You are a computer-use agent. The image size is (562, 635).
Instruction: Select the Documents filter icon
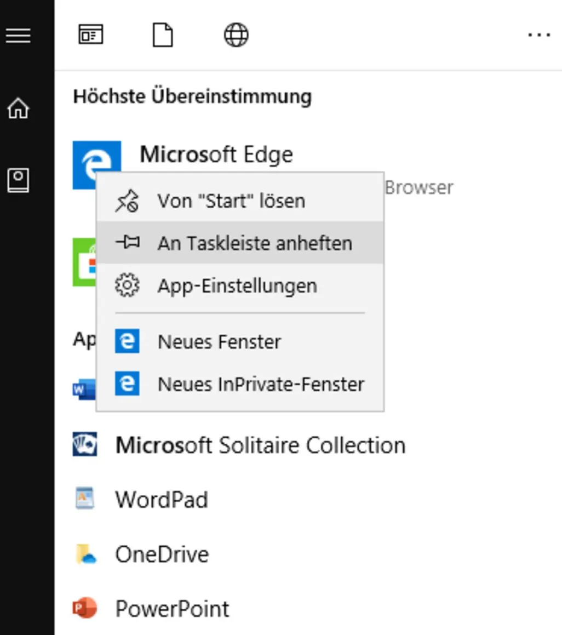(163, 35)
